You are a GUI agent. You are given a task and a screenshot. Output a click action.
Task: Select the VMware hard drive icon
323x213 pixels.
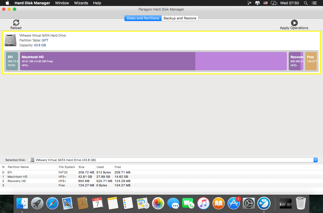click(x=11, y=40)
